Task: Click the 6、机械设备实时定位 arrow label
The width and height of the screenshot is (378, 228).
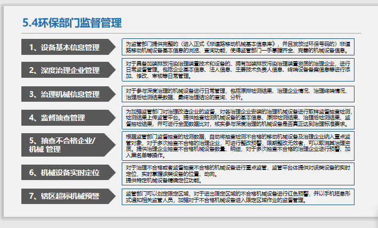Action: pyautogui.click(x=68, y=172)
